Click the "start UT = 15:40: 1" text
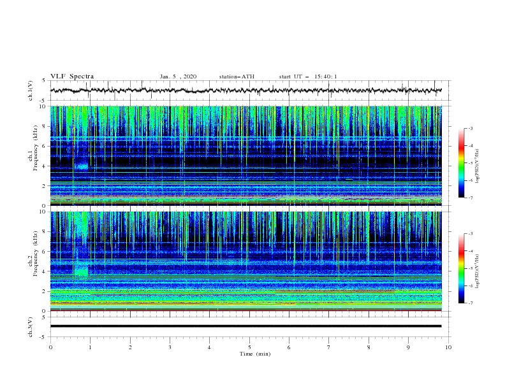This screenshot has width=505, height=390. [308, 76]
